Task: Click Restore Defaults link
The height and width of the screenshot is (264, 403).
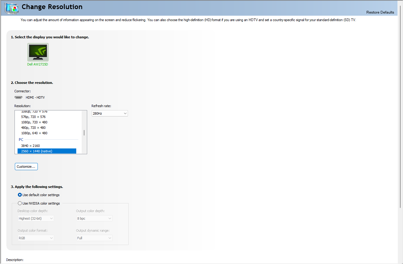Action: click(380, 12)
